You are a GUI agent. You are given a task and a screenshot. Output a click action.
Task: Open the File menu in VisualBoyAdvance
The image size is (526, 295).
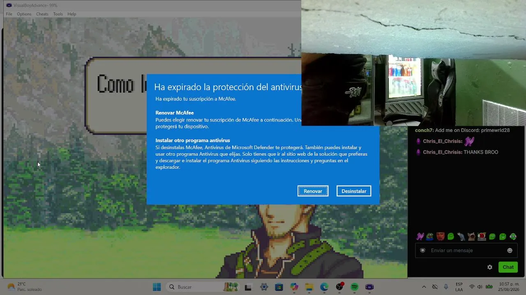[9, 14]
